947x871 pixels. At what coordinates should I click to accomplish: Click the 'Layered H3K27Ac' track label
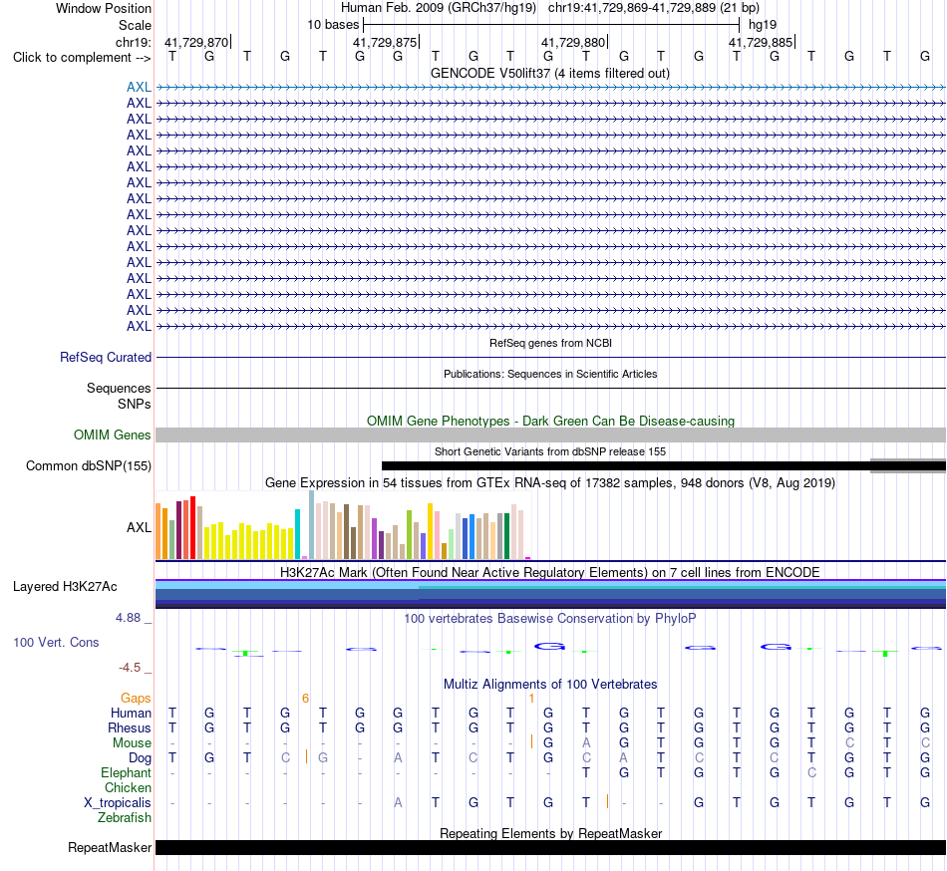65,587
